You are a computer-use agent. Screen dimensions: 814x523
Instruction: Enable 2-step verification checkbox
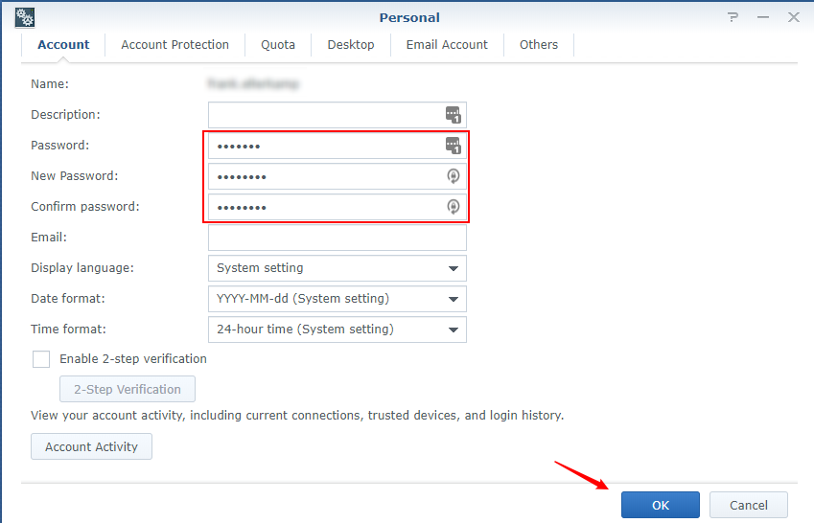[41, 359]
